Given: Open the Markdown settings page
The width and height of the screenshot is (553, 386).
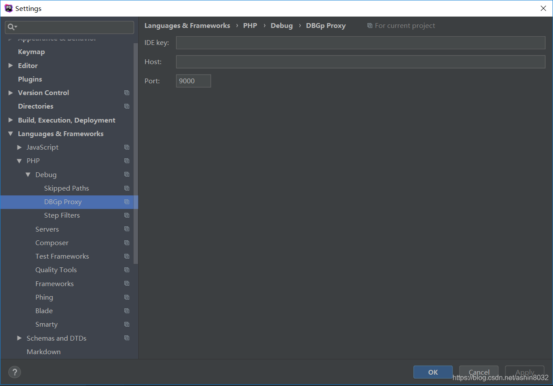Looking at the screenshot, I should pyautogui.click(x=44, y=352).
